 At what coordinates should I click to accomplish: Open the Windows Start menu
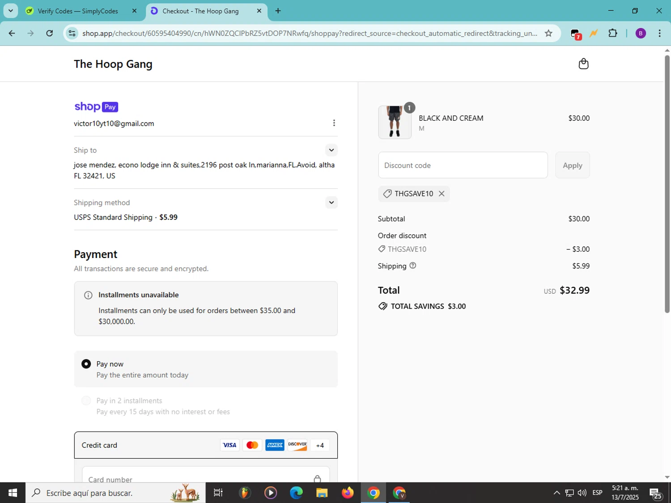[x=13, y=493]
